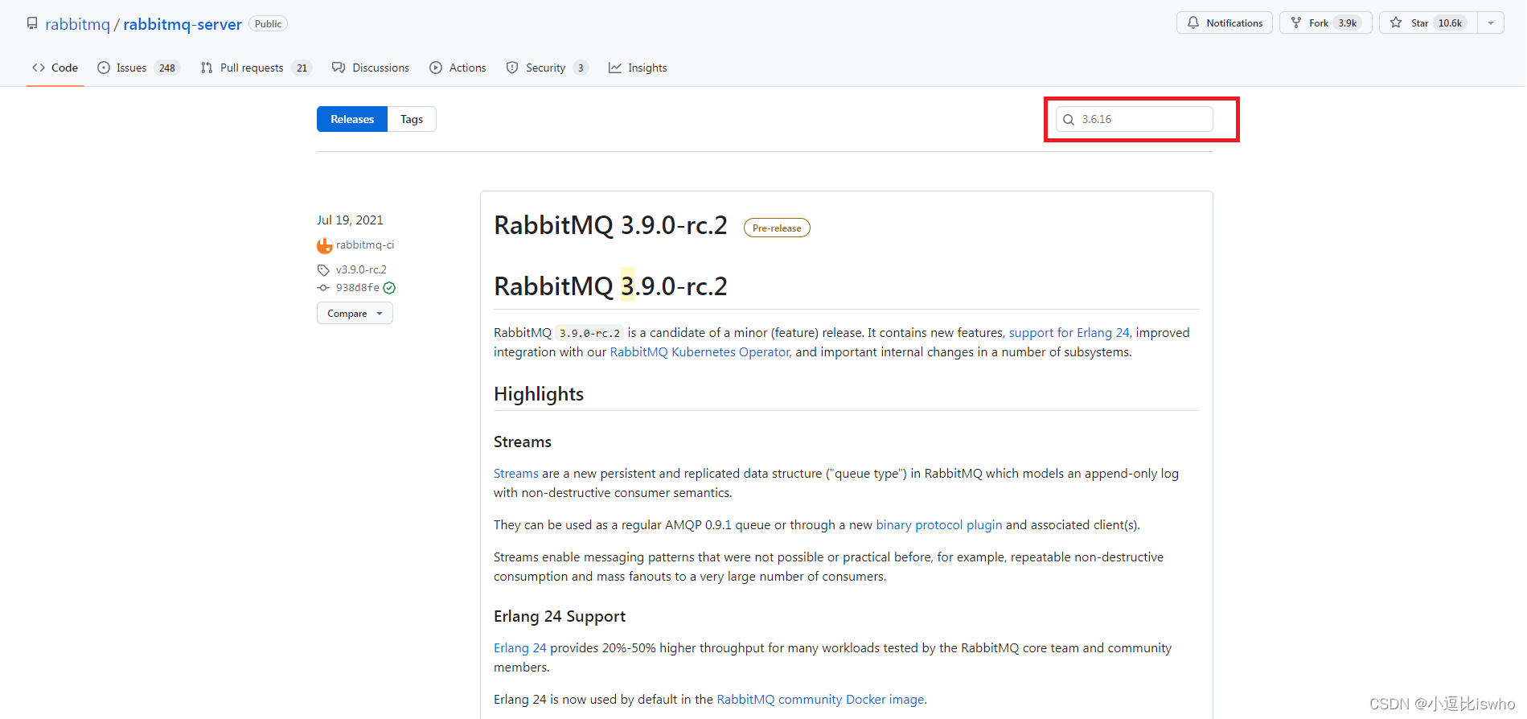Viewport: 1527px width, 719px height.
Task: Click the Issues count 248
Action: click(167, 68)
